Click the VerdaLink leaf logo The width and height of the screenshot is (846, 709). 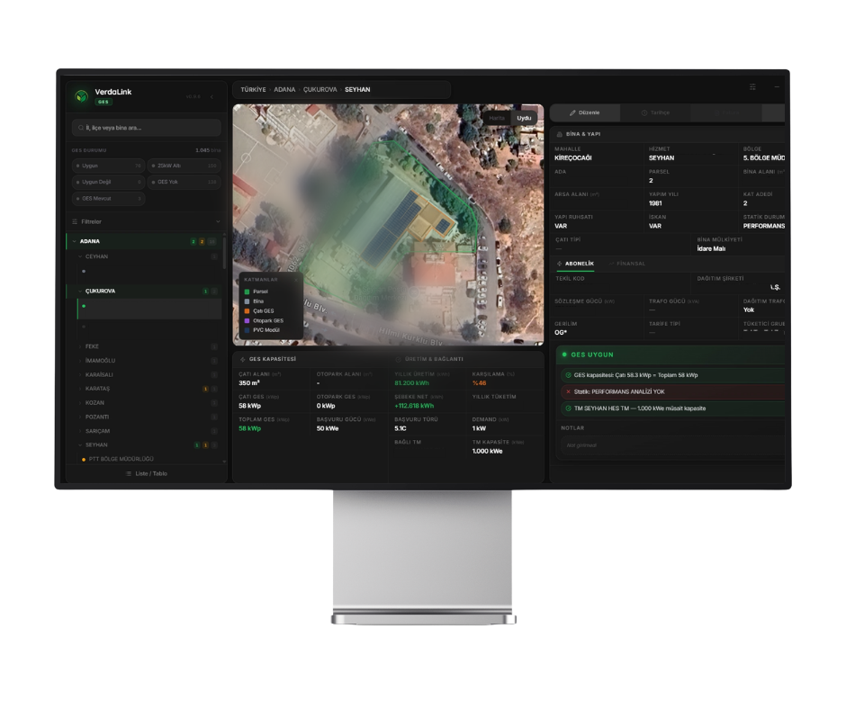82,96
